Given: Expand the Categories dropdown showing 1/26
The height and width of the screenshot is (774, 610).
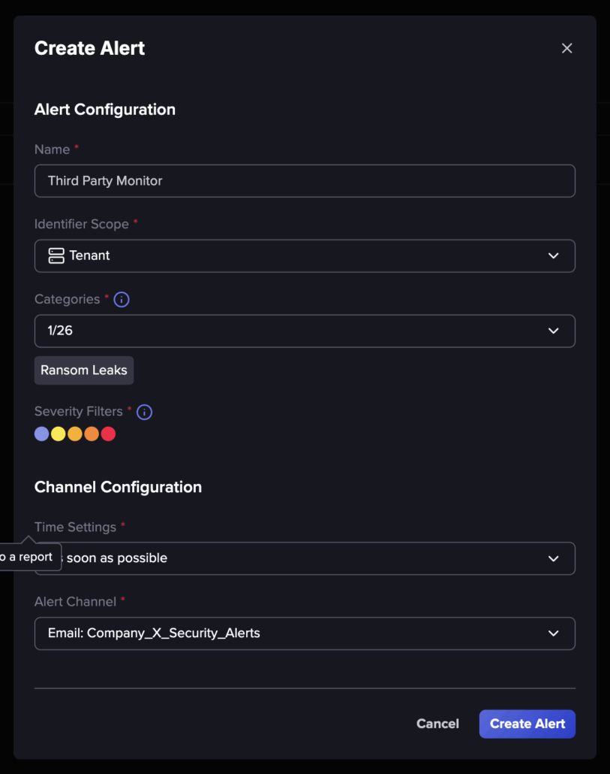Looking at the screenshot, I should click(x=300, y=331).
